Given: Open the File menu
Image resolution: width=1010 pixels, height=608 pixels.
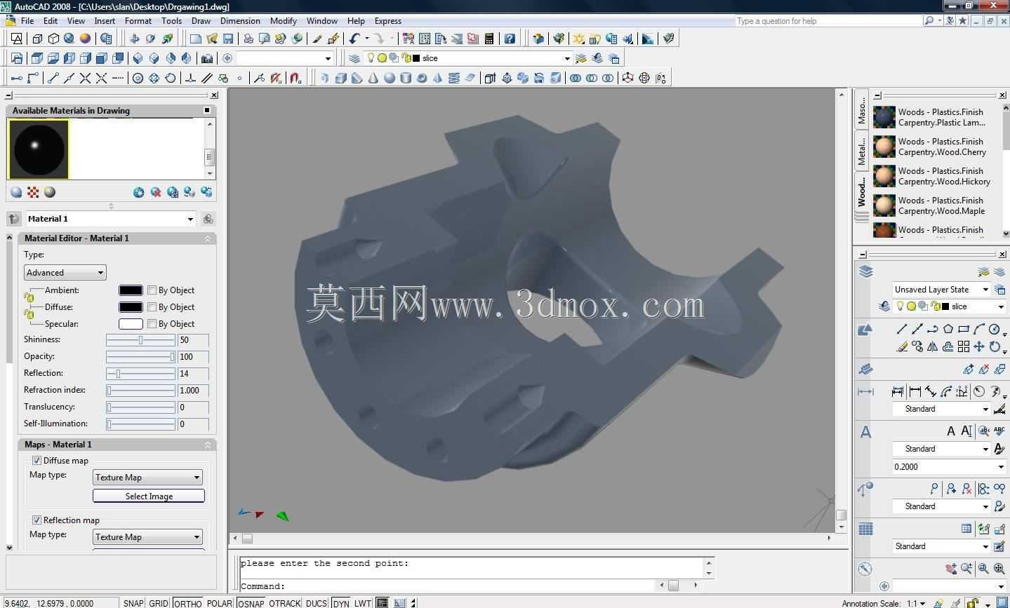Looking at the screenshot, I should click(x=27, y=21).
